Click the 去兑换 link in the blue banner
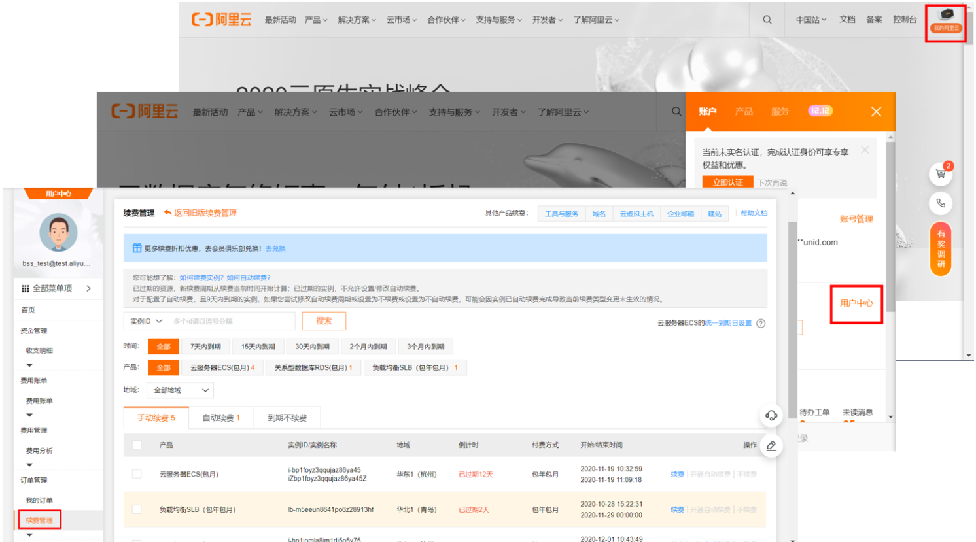976x542 pixels. [x=275, y=248]
